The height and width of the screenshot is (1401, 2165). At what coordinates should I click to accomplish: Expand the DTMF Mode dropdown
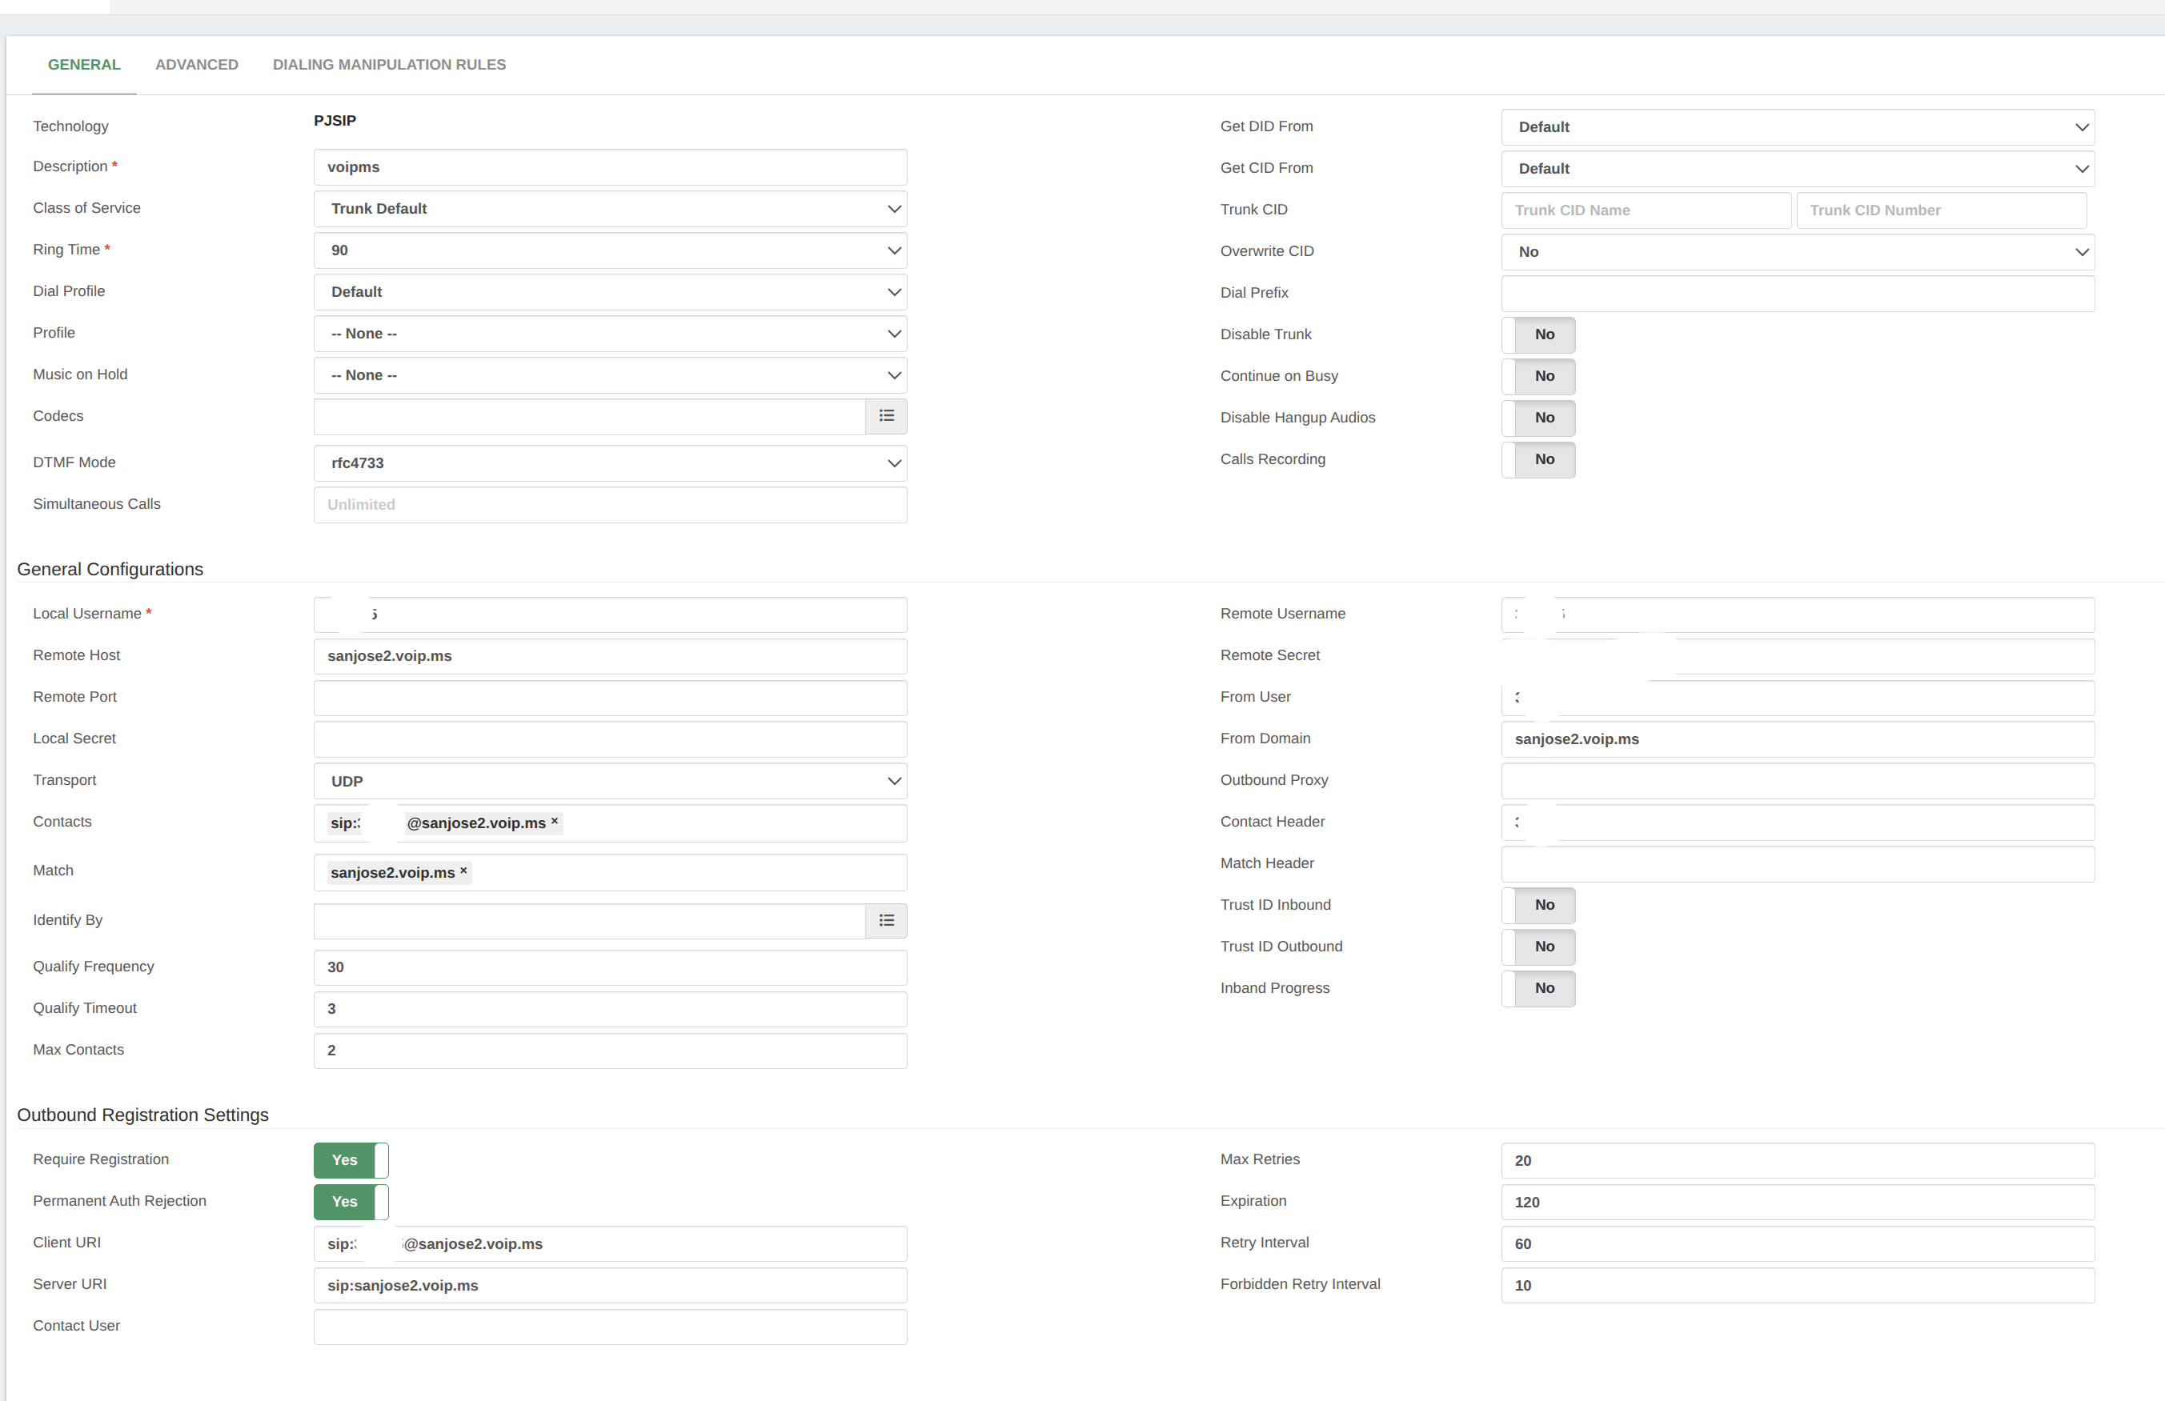pos(609,464)
